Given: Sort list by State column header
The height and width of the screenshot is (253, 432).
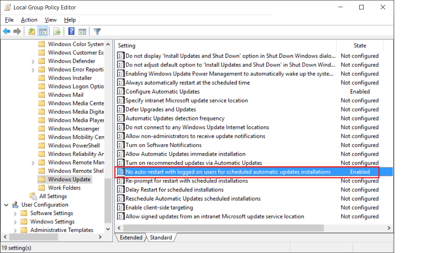Looking at the screenshot, I should (360, 45).
